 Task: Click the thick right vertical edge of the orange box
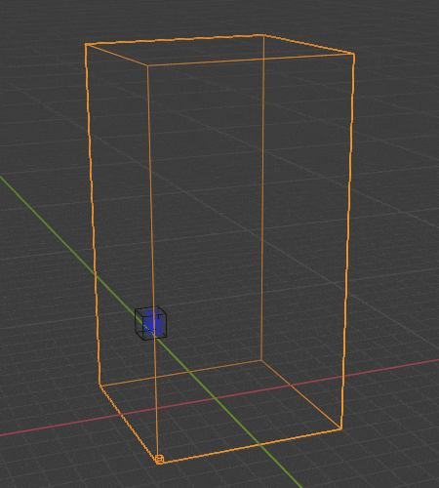348,241
